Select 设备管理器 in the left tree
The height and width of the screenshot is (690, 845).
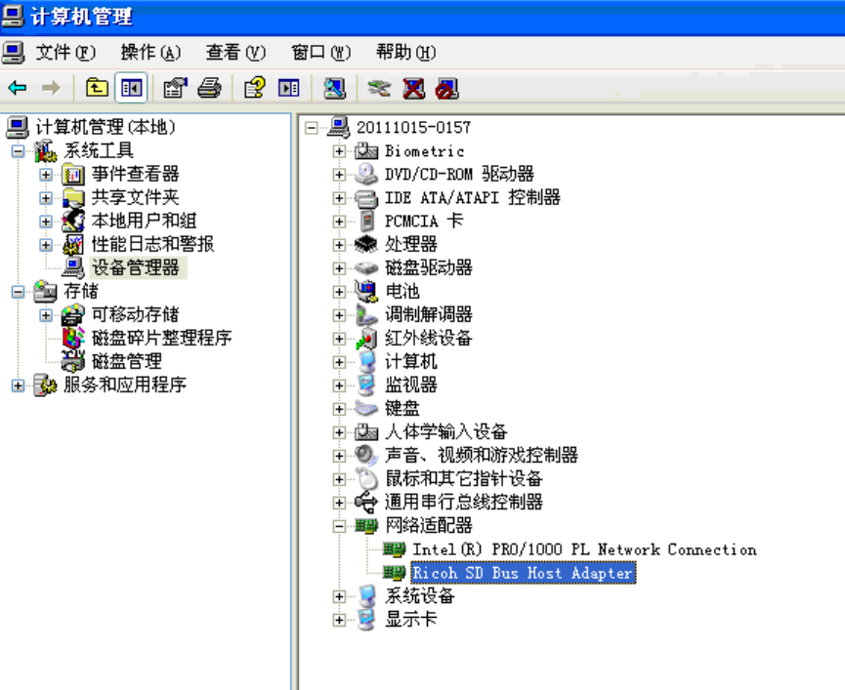pyautogui.click(x=135, y=267)
